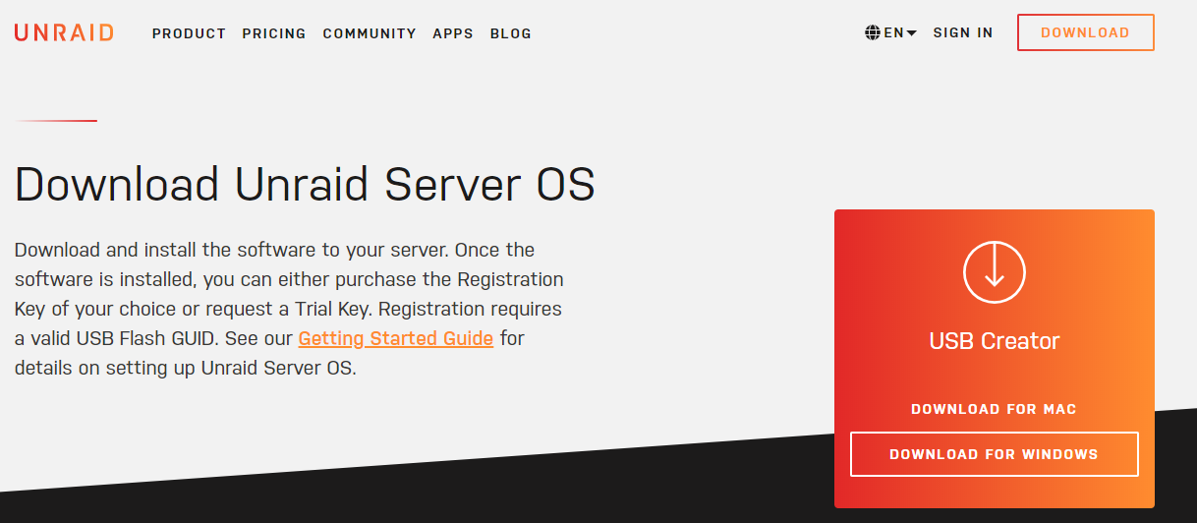The image size is (1197, 523).
Task: Click the circular download arrow icon
Action: pyautogui.click(x=995, y=271)
